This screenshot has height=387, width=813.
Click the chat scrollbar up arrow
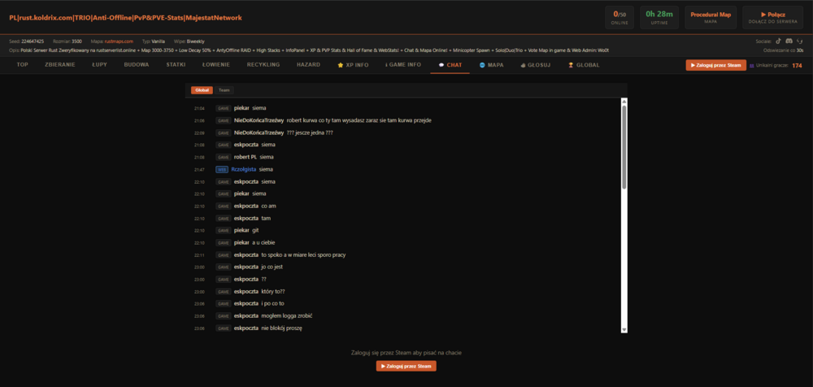point(624,101)
